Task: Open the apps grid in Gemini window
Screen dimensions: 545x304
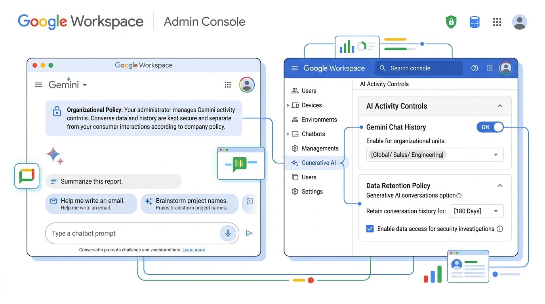Action: (228, 85)
